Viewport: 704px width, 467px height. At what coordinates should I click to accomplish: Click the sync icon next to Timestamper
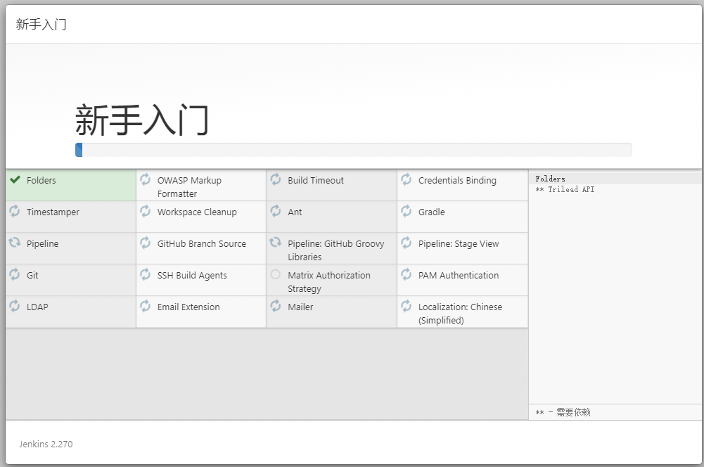click(x=15, y=212)
